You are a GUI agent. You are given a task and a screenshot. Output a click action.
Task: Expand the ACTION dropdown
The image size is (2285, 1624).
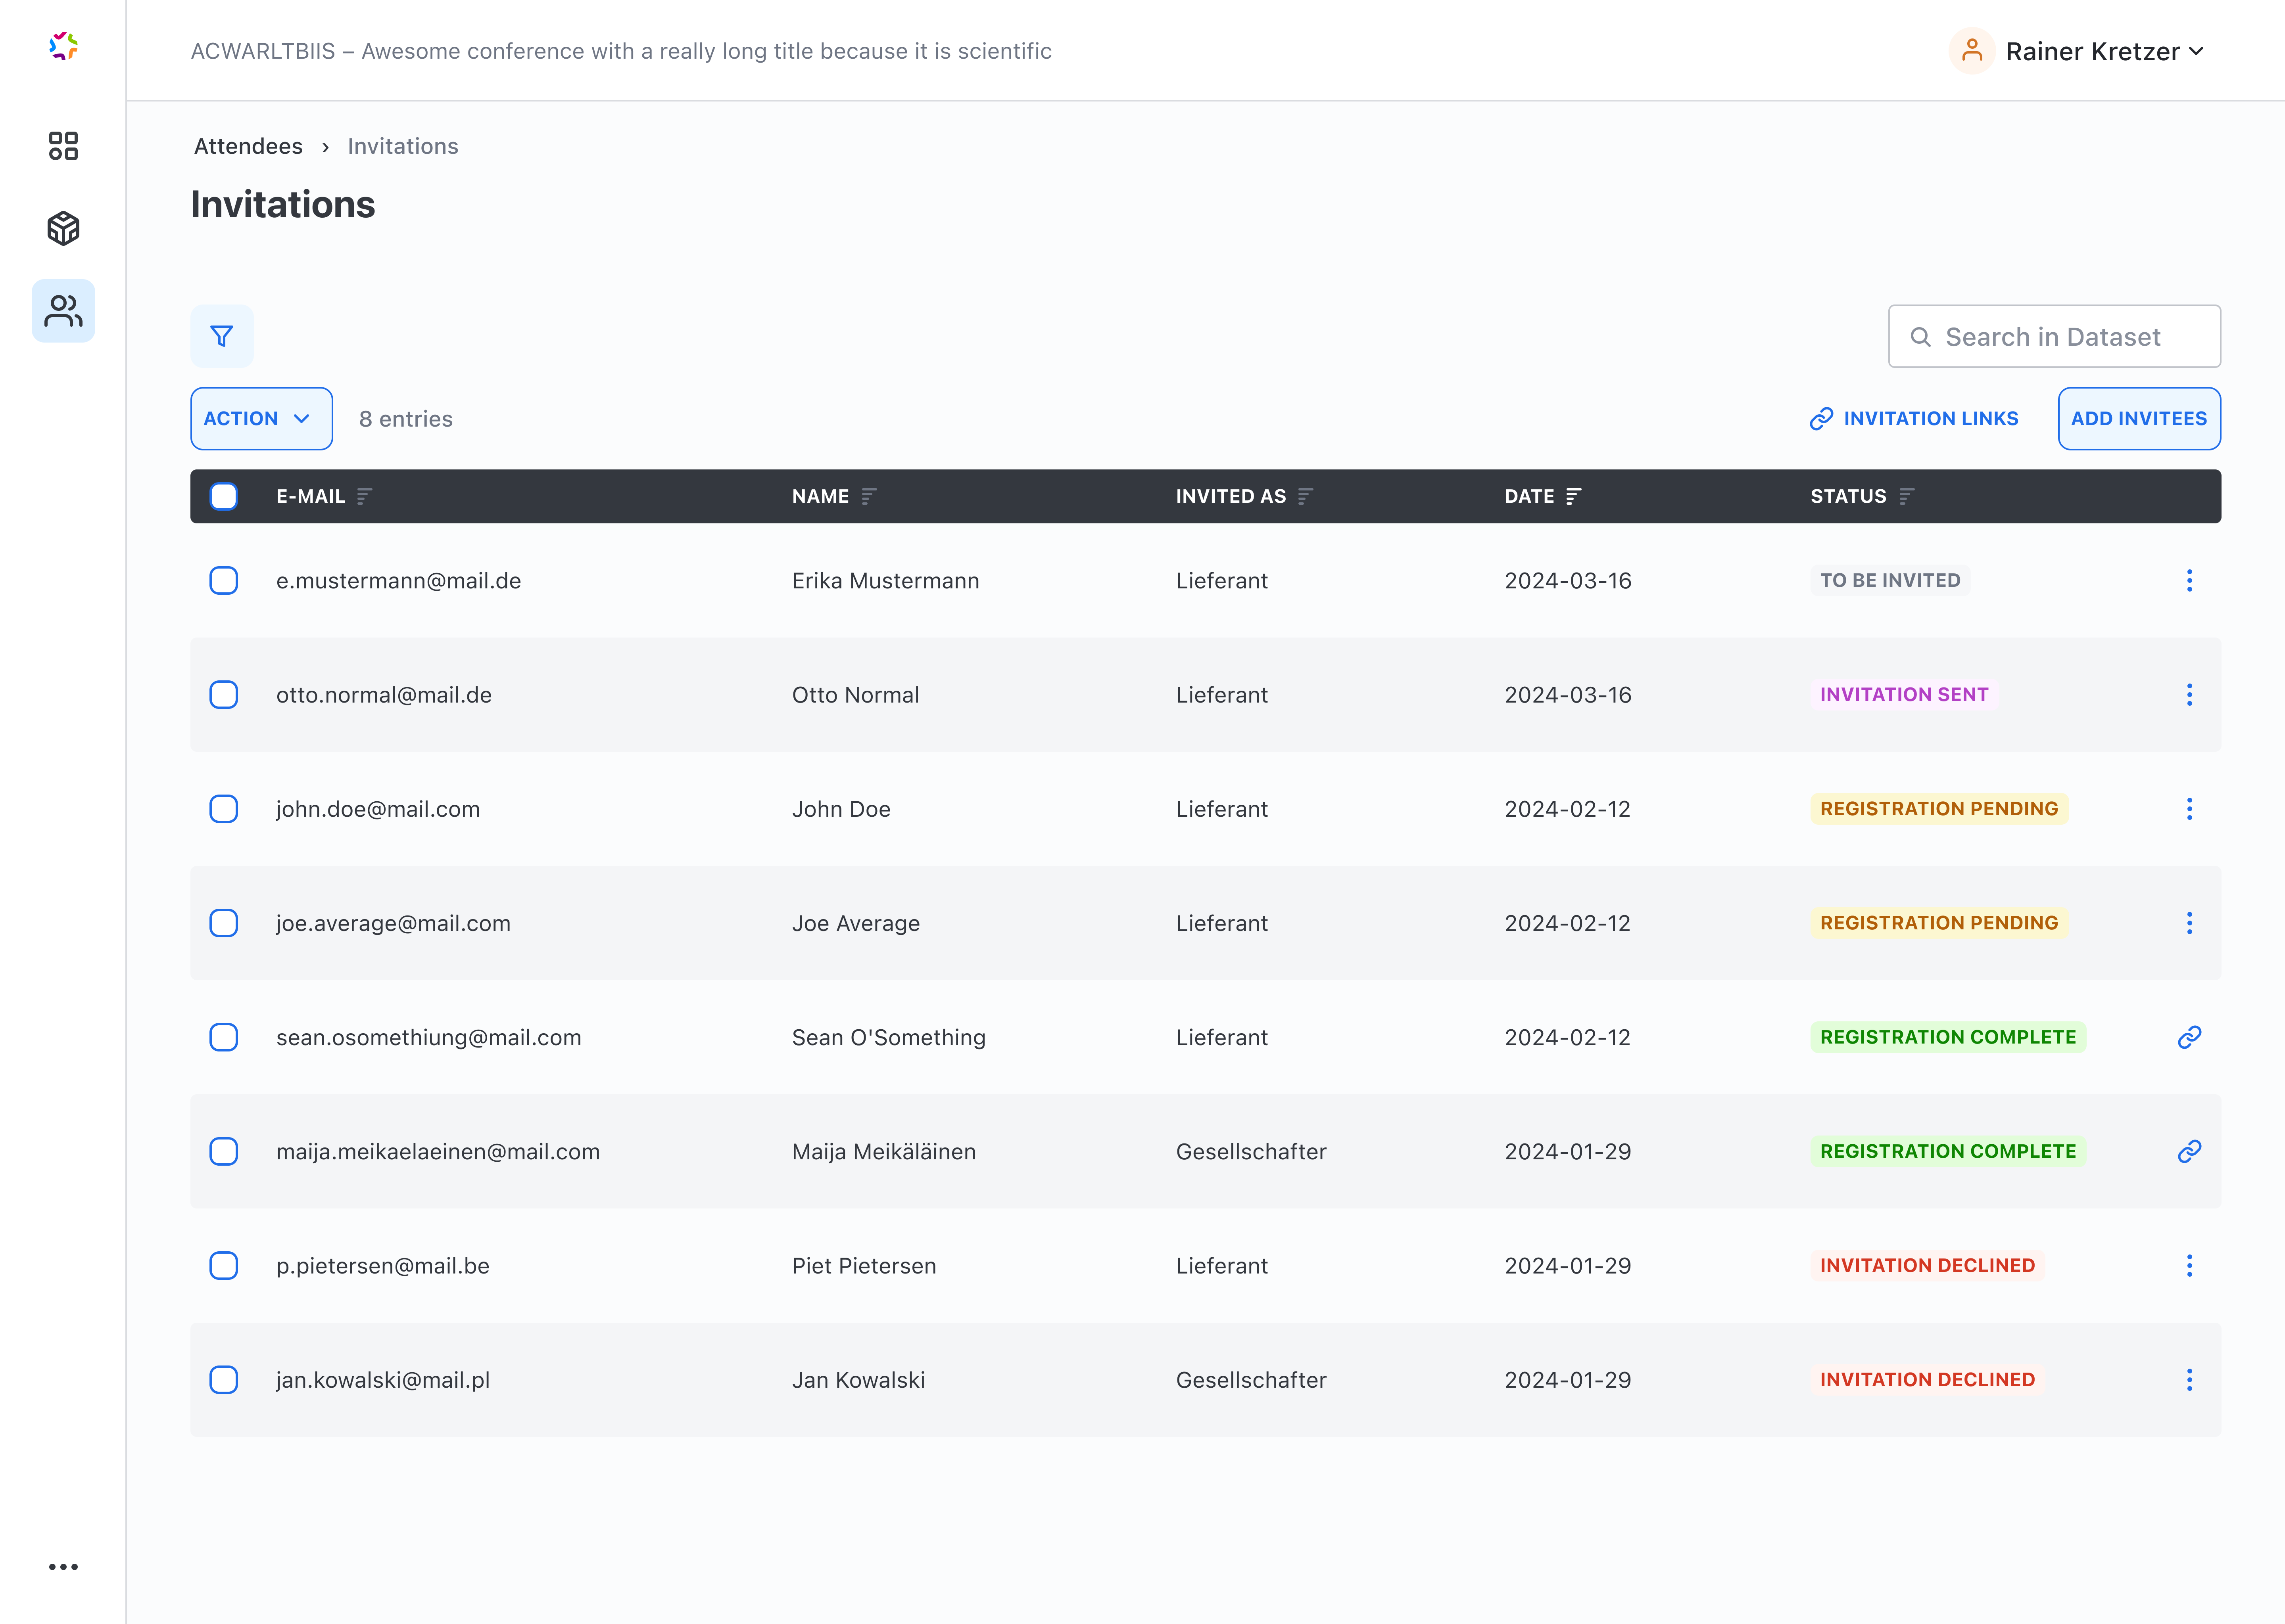[x=261, y=419]
